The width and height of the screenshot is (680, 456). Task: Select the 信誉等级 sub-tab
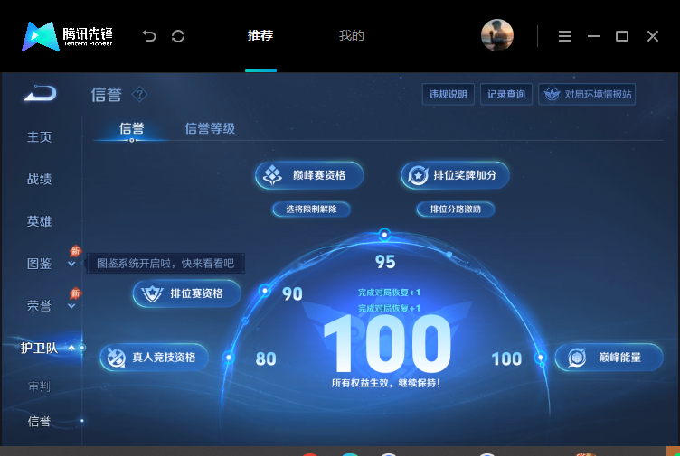tap(210, 128)
